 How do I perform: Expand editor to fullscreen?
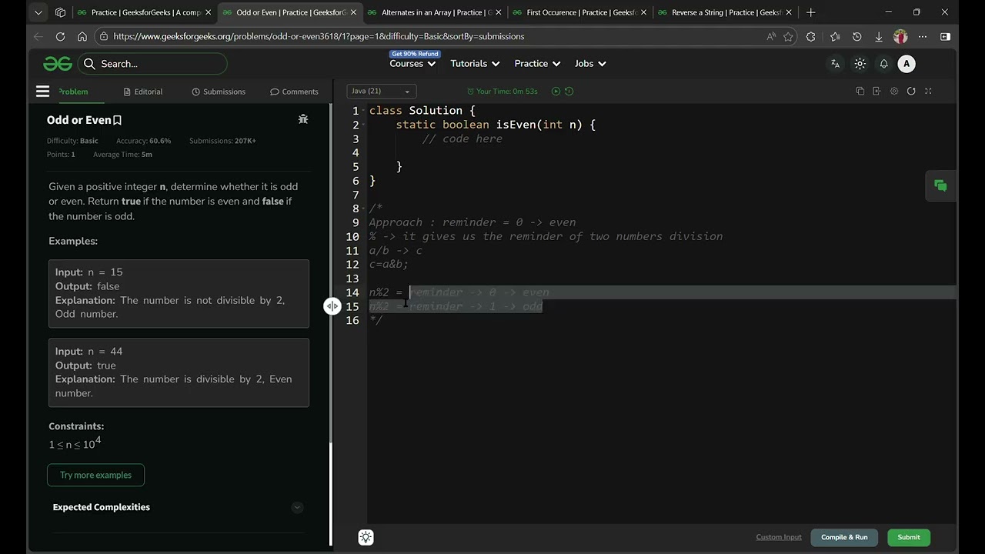tap(928, 92)
